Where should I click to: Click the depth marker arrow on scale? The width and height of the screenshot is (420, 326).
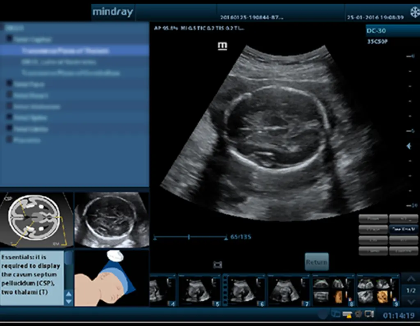coord(409,146)
